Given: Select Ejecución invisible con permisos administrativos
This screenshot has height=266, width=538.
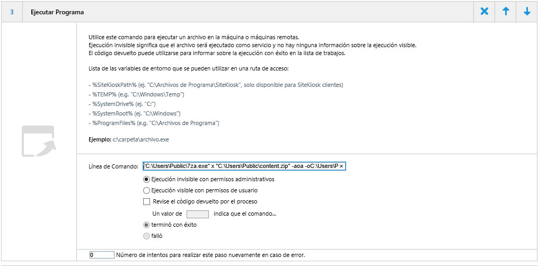Looking at the screenshot, I should coord(147,179).
